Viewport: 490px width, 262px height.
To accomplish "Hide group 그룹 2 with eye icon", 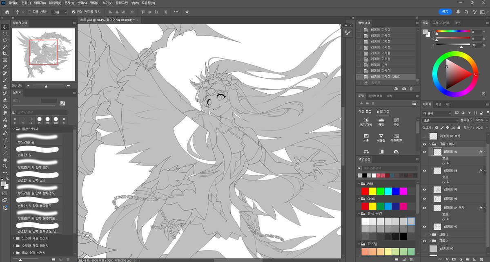I will point(425,241).
